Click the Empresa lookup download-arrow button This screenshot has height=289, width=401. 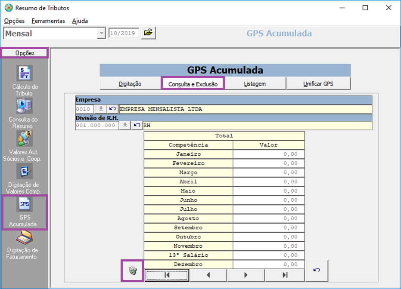coord(101,109)
